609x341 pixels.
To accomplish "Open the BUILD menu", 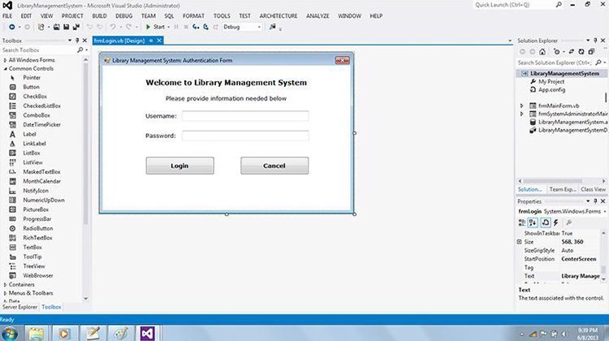I will pos(101,15).
